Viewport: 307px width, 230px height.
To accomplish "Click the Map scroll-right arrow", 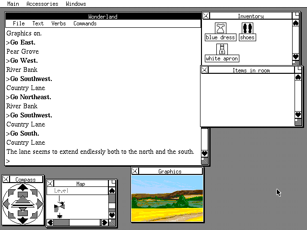I will coord(105,222).
